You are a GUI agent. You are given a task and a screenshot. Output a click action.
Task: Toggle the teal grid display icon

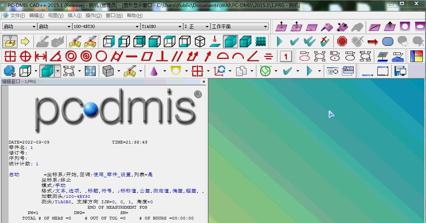coord(261,41)
